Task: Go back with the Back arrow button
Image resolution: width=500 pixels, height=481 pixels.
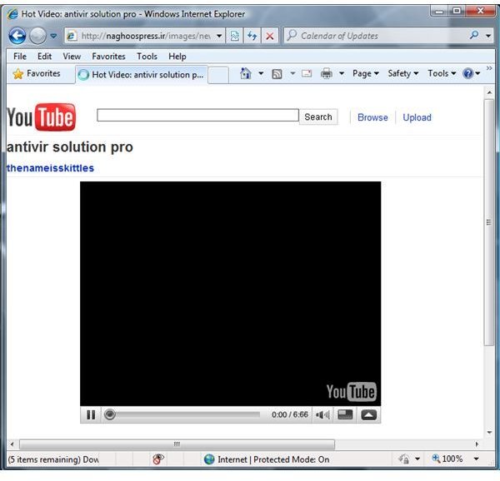Action: pyautogui.click(x=17, y=36)
